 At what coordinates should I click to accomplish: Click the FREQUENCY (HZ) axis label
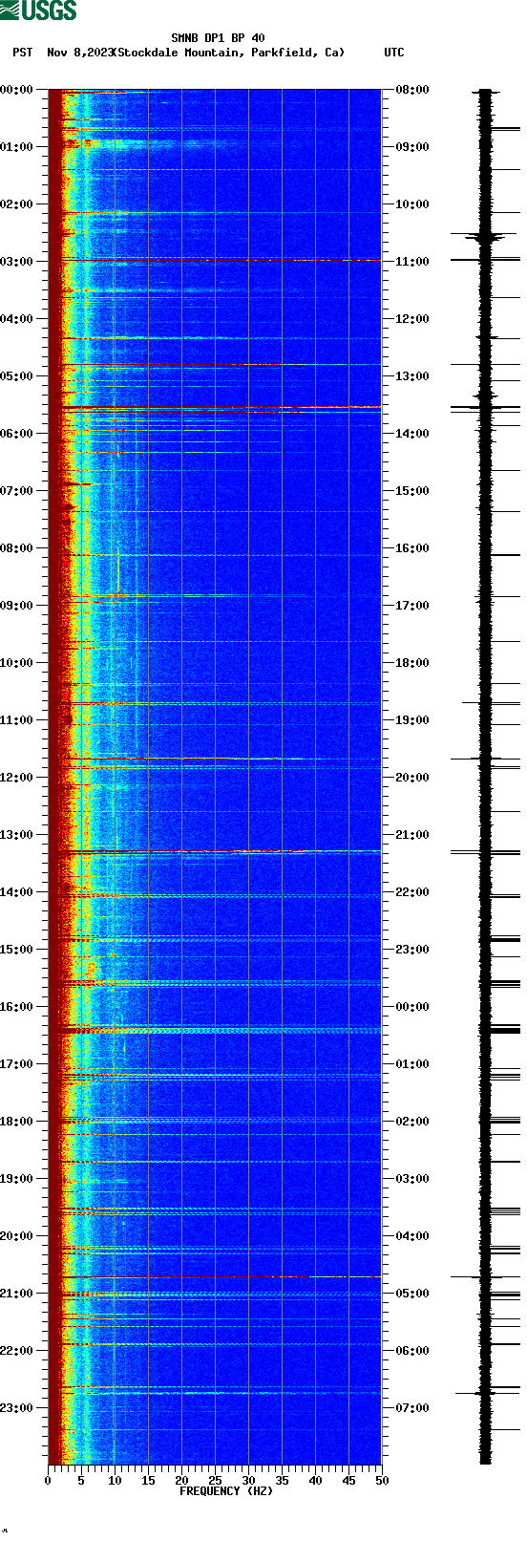[226, 1491]
